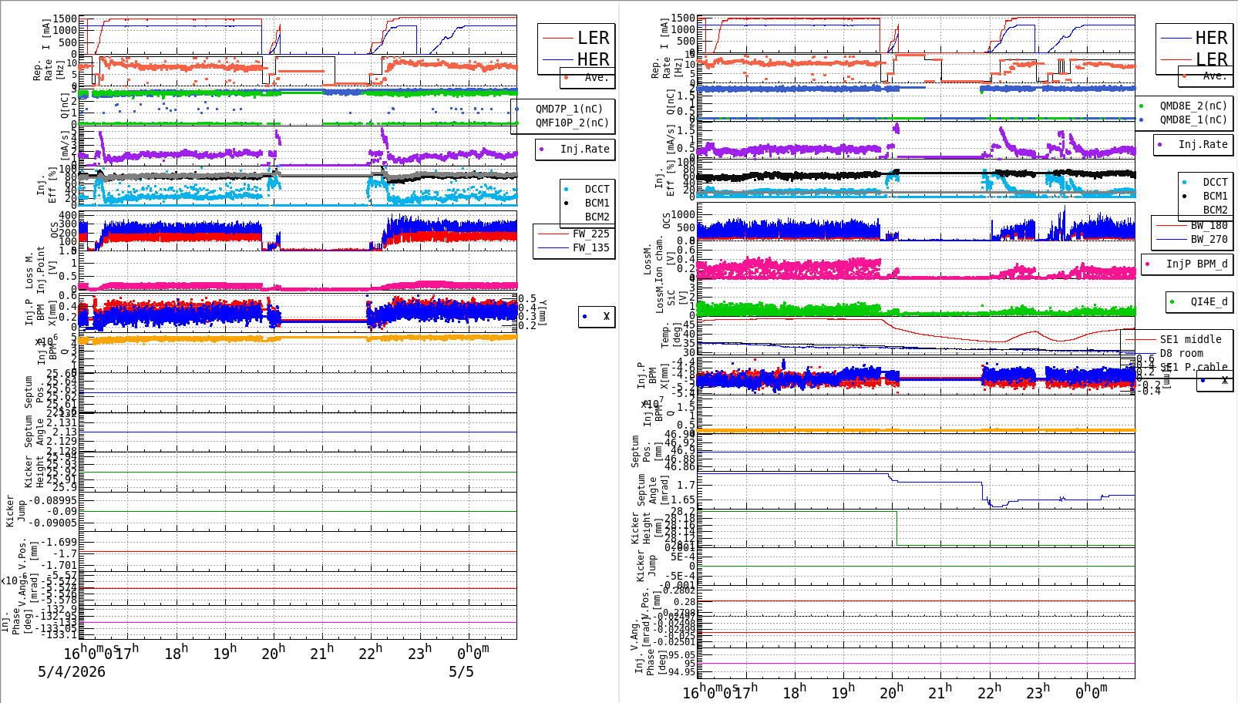This screenshot has height=703, width=1238.
Task: Click the InjP BPM_d legend label
Action: pyautogui.click(x=1196, y=264)
